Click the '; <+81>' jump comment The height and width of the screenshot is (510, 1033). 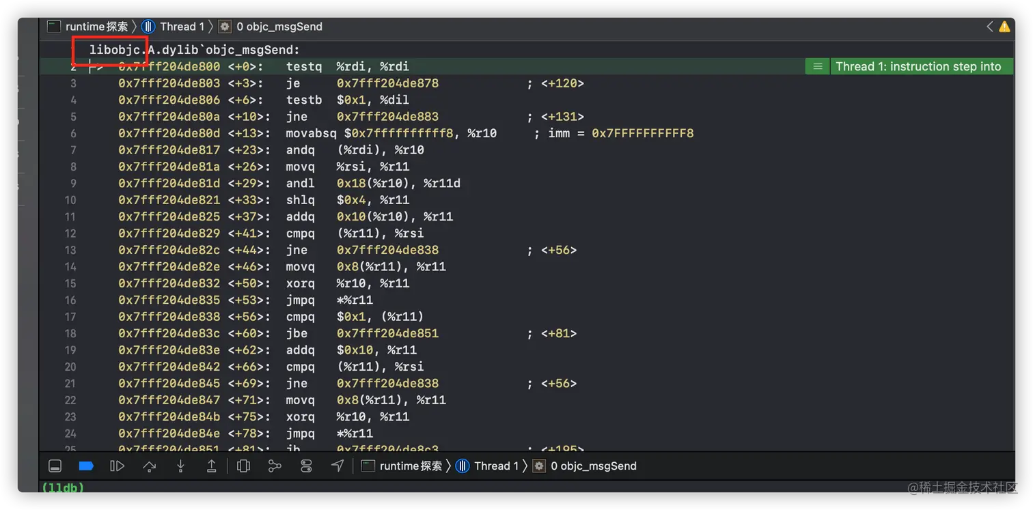(x=552, y=333)
